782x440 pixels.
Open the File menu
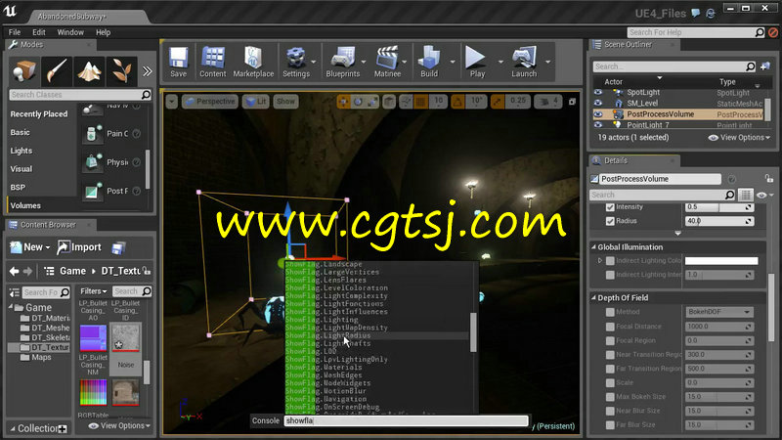pos(15,32)
